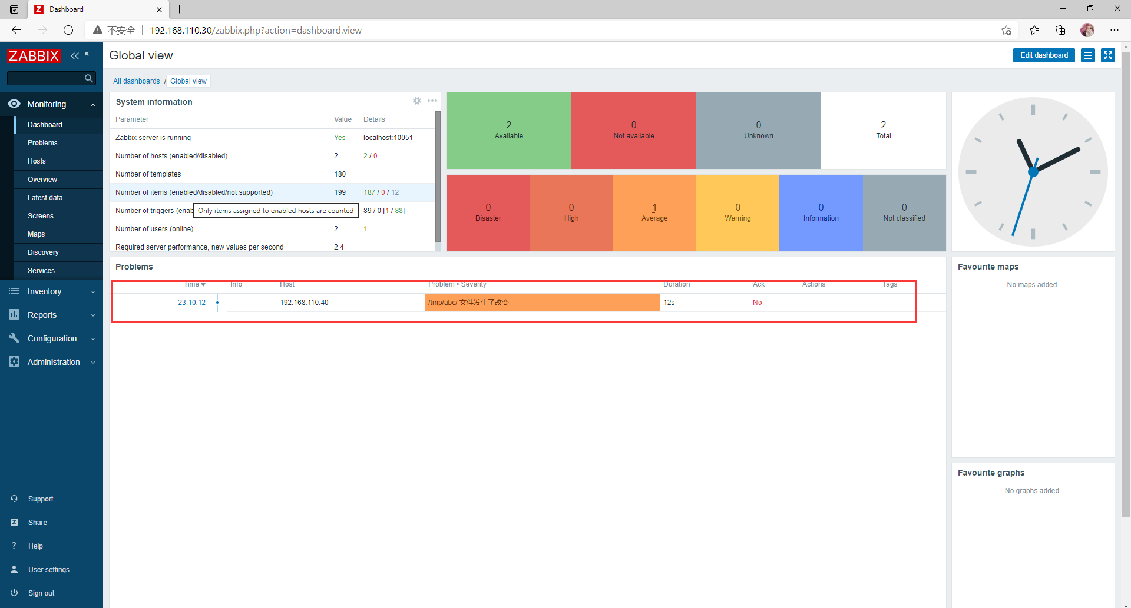1131x608 pixels.
Task: Click the Global view breadcrumb link
Action: click(188, 81)
